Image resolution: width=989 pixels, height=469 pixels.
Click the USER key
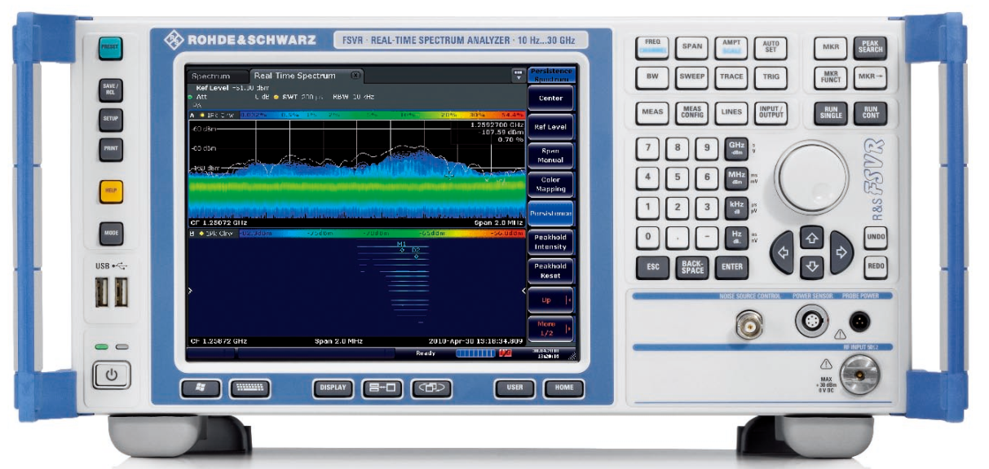pyautogui.click(x=514, y=388)
